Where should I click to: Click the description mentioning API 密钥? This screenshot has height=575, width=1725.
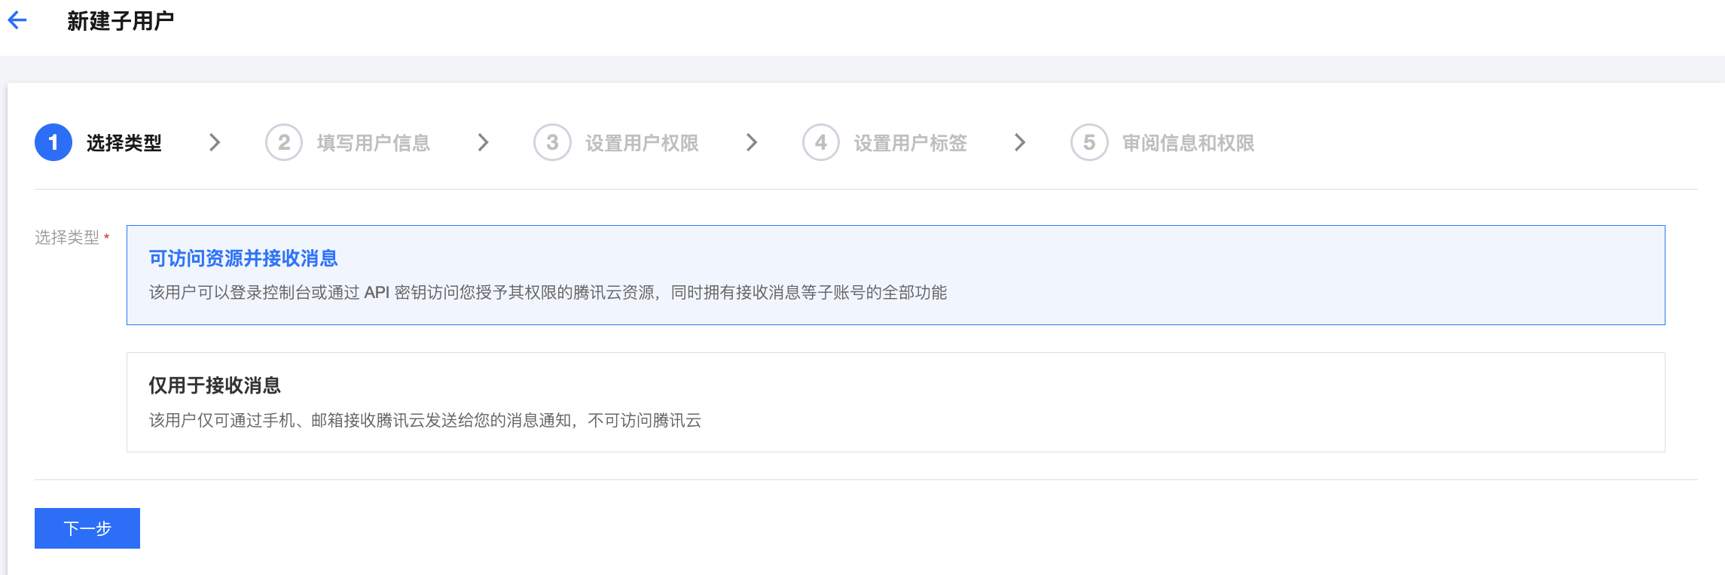[x=548, y=293]
